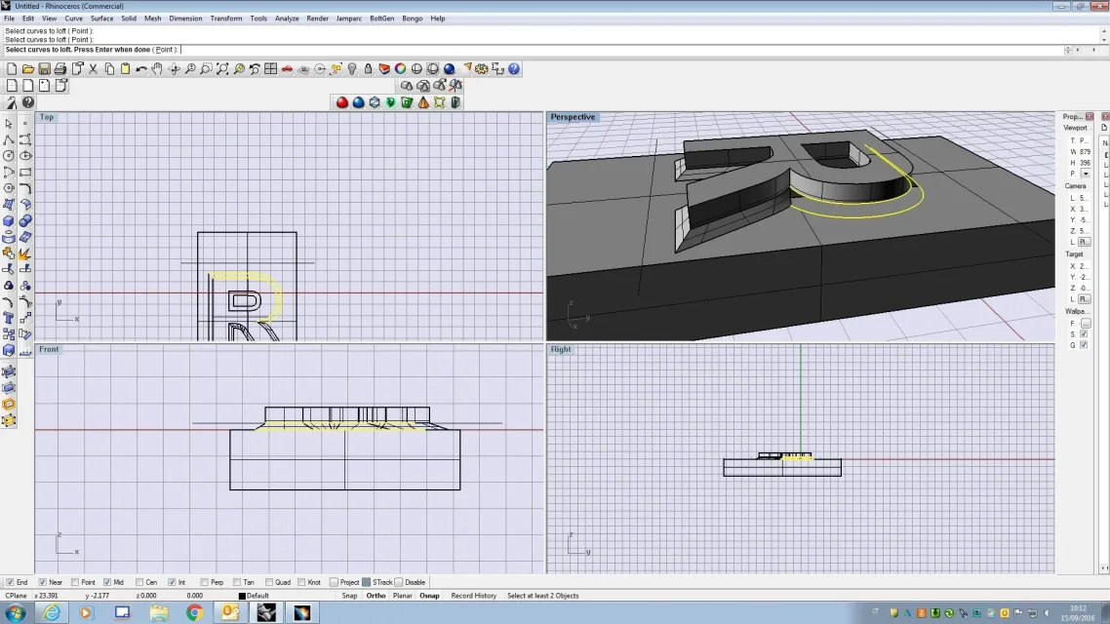Open the Bongo menu

pyautogui.click(x=412, y=19)
